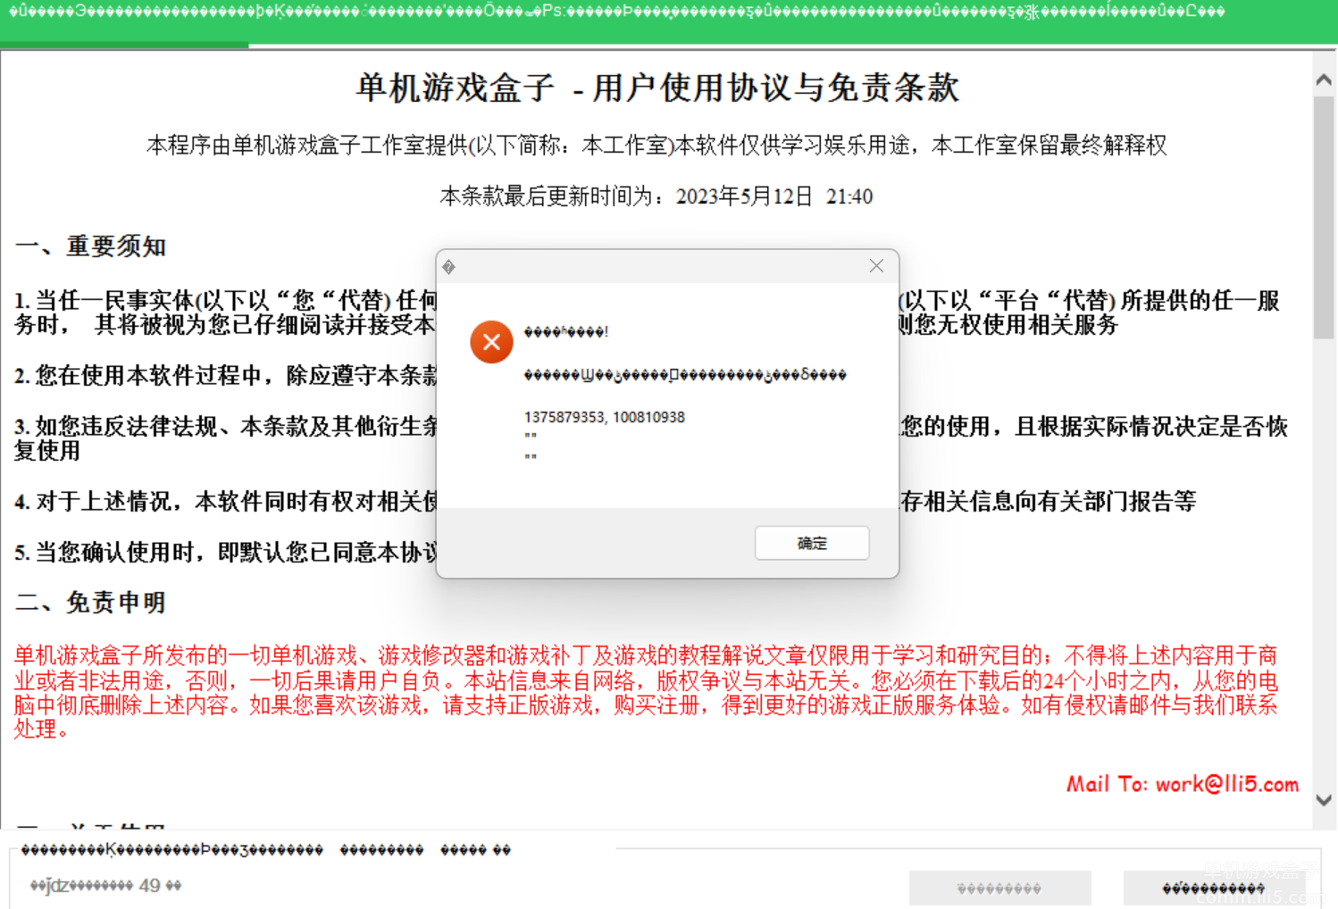The width and height of the screenshot is (1338, 909).
Task: Click the dark-text garbled button at bottom right
Action: (1213, 888)
